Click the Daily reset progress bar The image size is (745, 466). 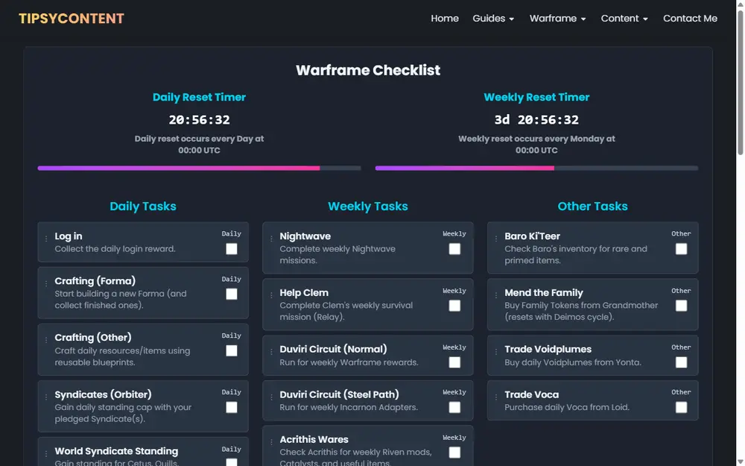tap(199, 169)
